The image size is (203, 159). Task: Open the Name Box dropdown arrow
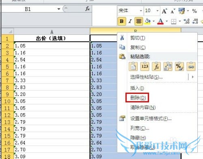click(59, 9)
